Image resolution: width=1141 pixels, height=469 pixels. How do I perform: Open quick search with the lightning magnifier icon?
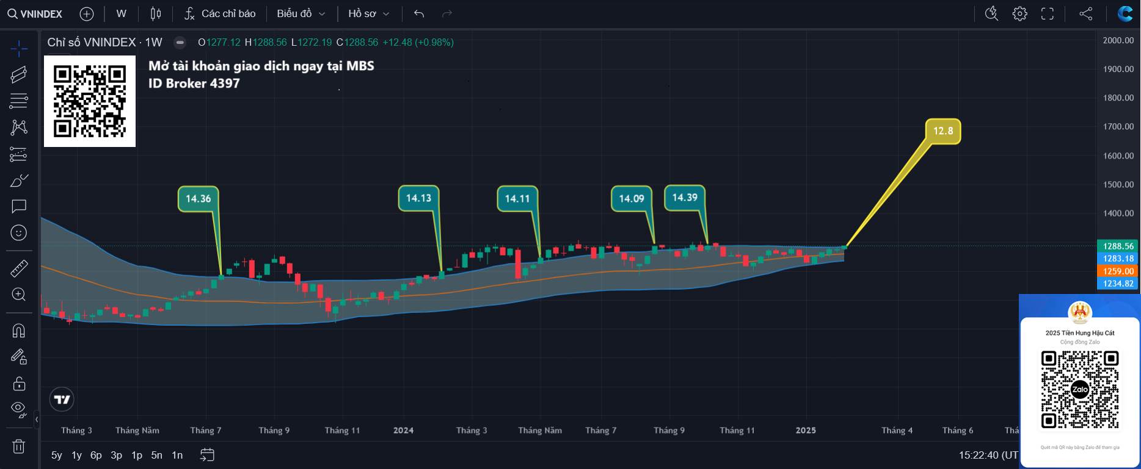pyautogui.click(x=991, y=13)
